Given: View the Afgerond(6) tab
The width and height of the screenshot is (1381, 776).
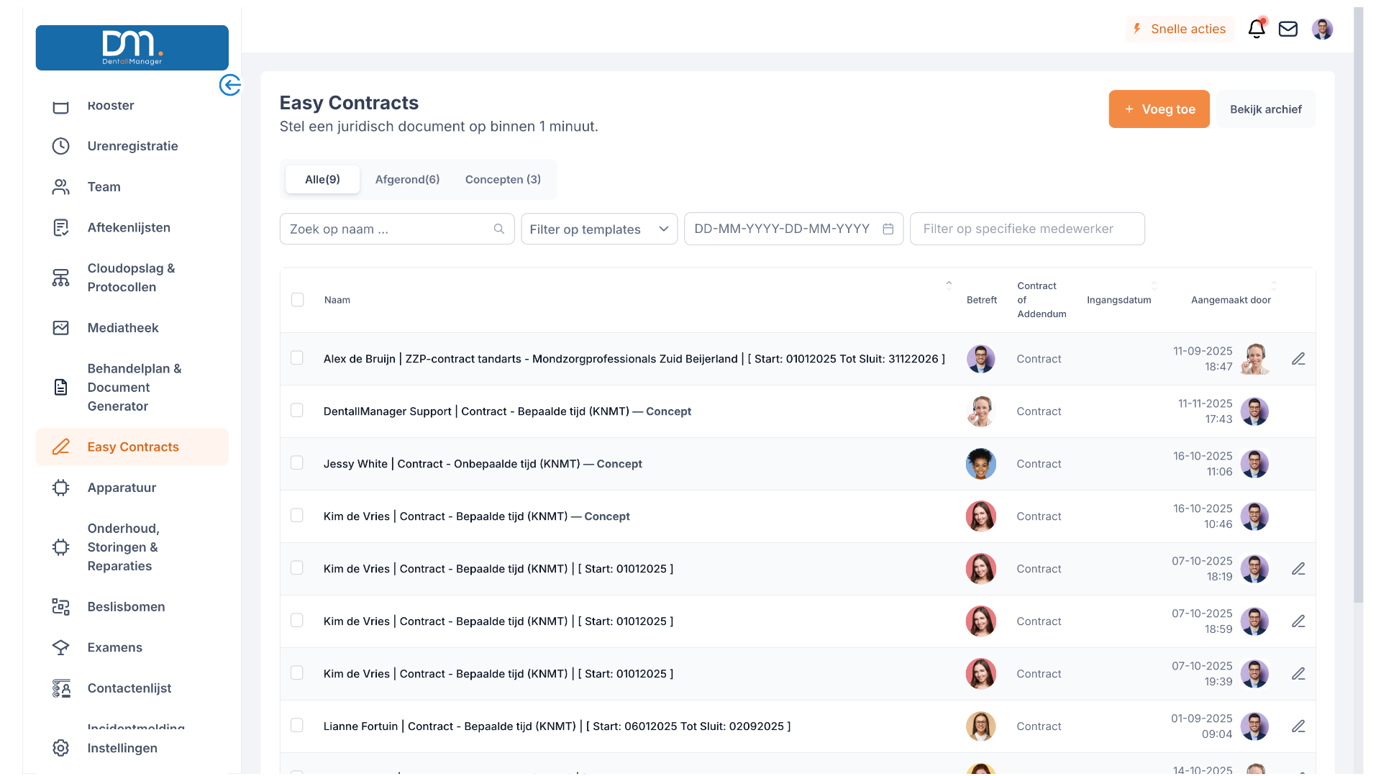Looking at the screenshot, I should pyautogui.click(x=407, y=179).
